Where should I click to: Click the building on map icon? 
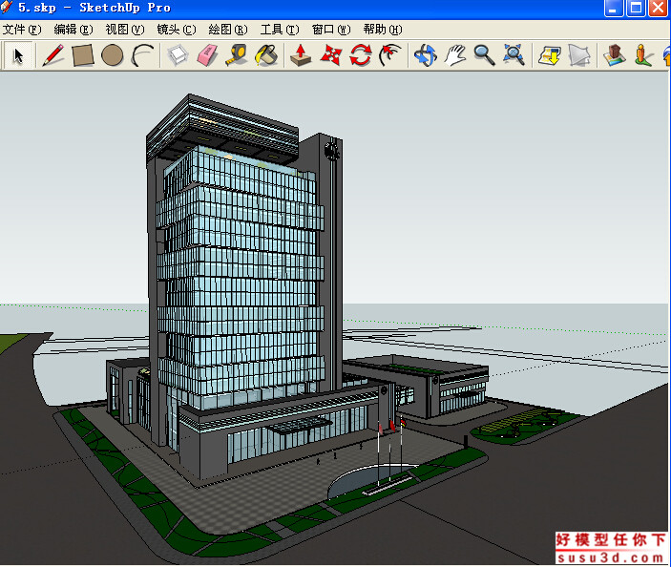tap(615, 55)
